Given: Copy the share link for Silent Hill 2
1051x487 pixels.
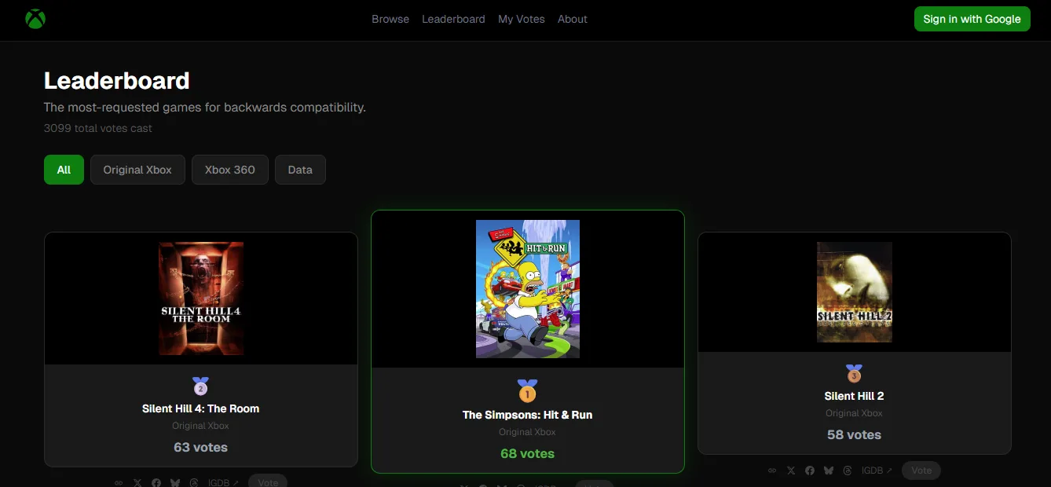Looking at the screenshot, I should 771,470.
